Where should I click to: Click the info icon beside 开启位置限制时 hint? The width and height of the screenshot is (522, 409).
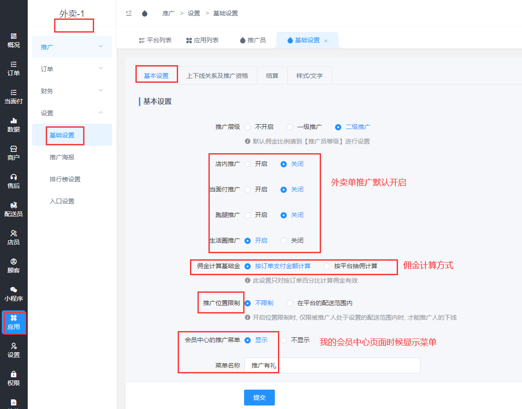[x=247, y=317]
